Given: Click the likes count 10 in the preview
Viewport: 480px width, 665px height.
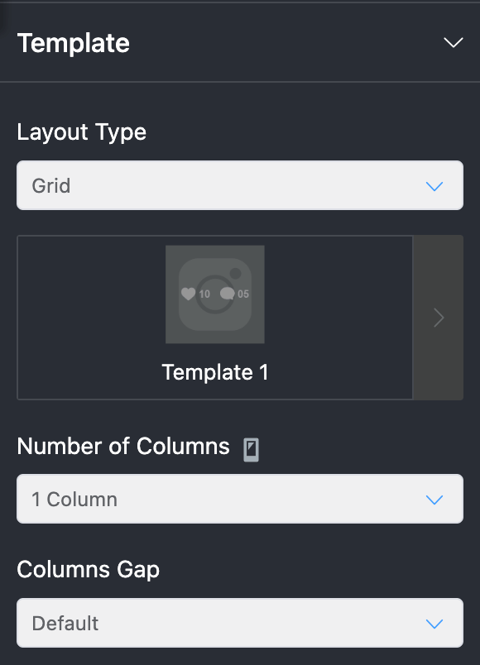Looking at the screenshot, I should tap(204, 293).
